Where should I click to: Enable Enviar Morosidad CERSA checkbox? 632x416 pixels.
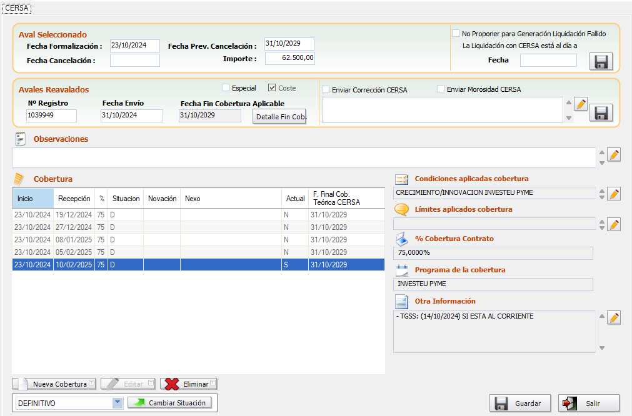click(x=441, y=89)
